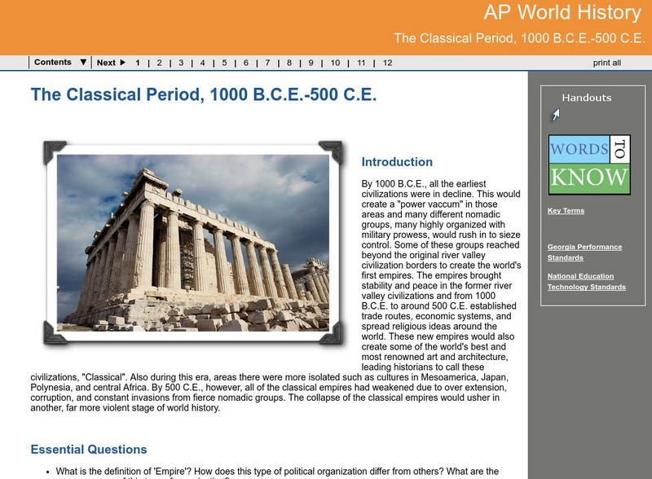The width and height of the screenshot is (652, 479).
Task: Jump to page 7
Action: [x=267, y=63]
